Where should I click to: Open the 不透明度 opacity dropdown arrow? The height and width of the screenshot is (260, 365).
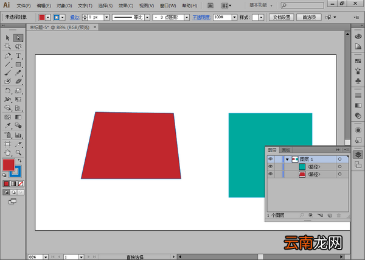(x=234, y=17)
